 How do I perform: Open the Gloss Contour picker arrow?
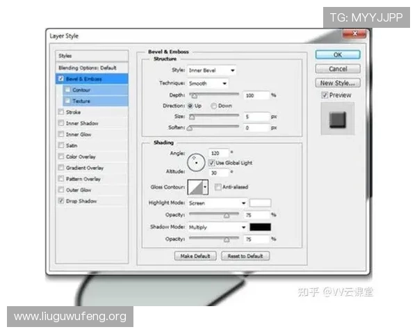coord(205,187)
